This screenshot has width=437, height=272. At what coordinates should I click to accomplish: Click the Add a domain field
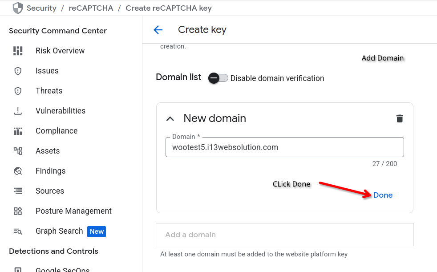[x=284, y=235]
